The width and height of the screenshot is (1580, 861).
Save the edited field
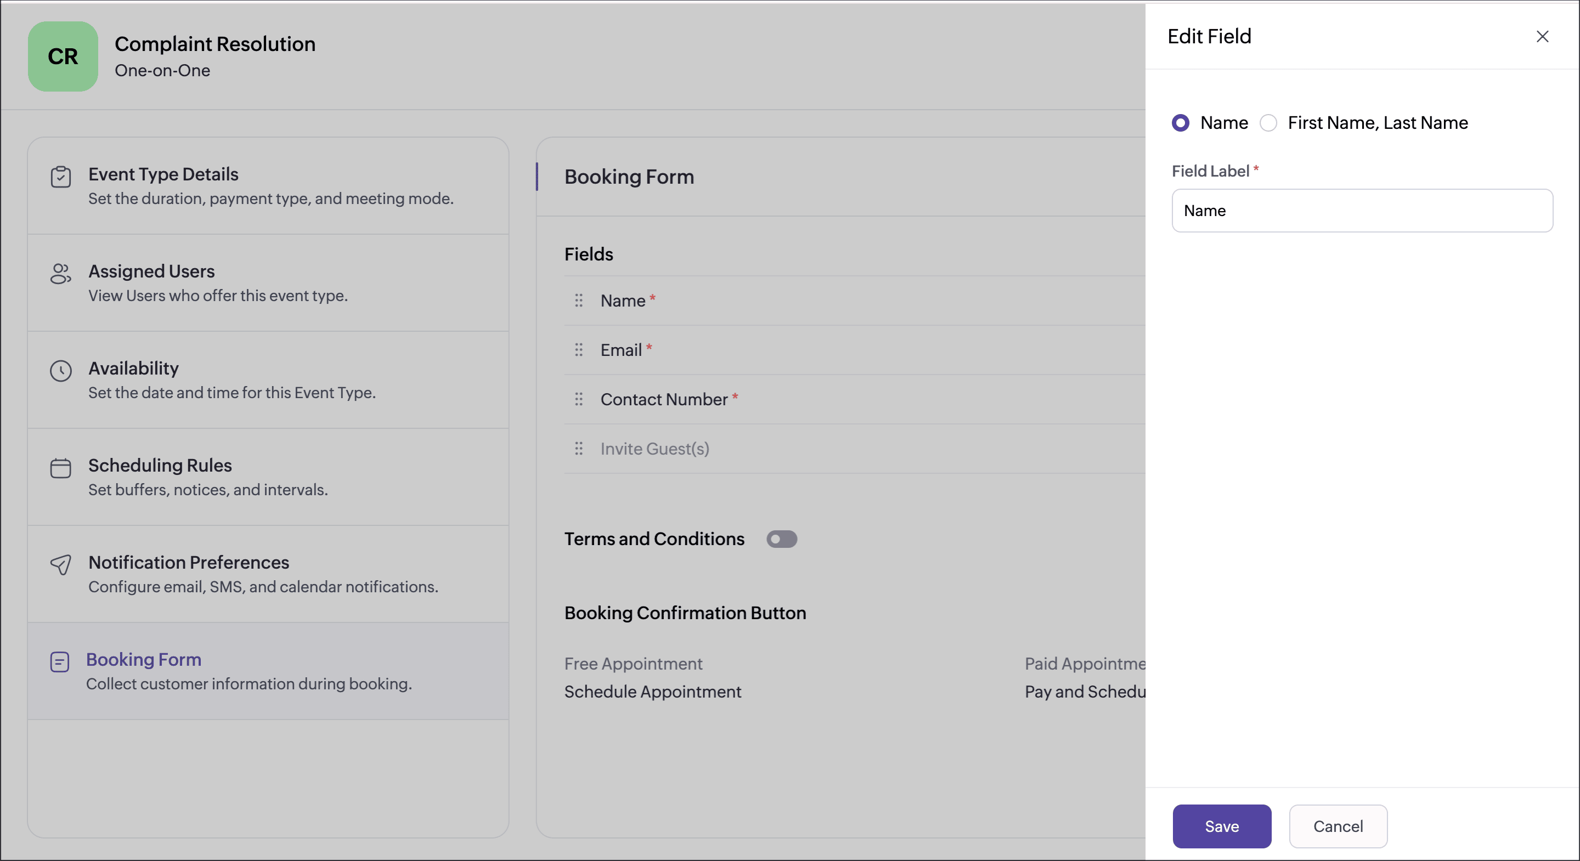[x=1221, y=826]
